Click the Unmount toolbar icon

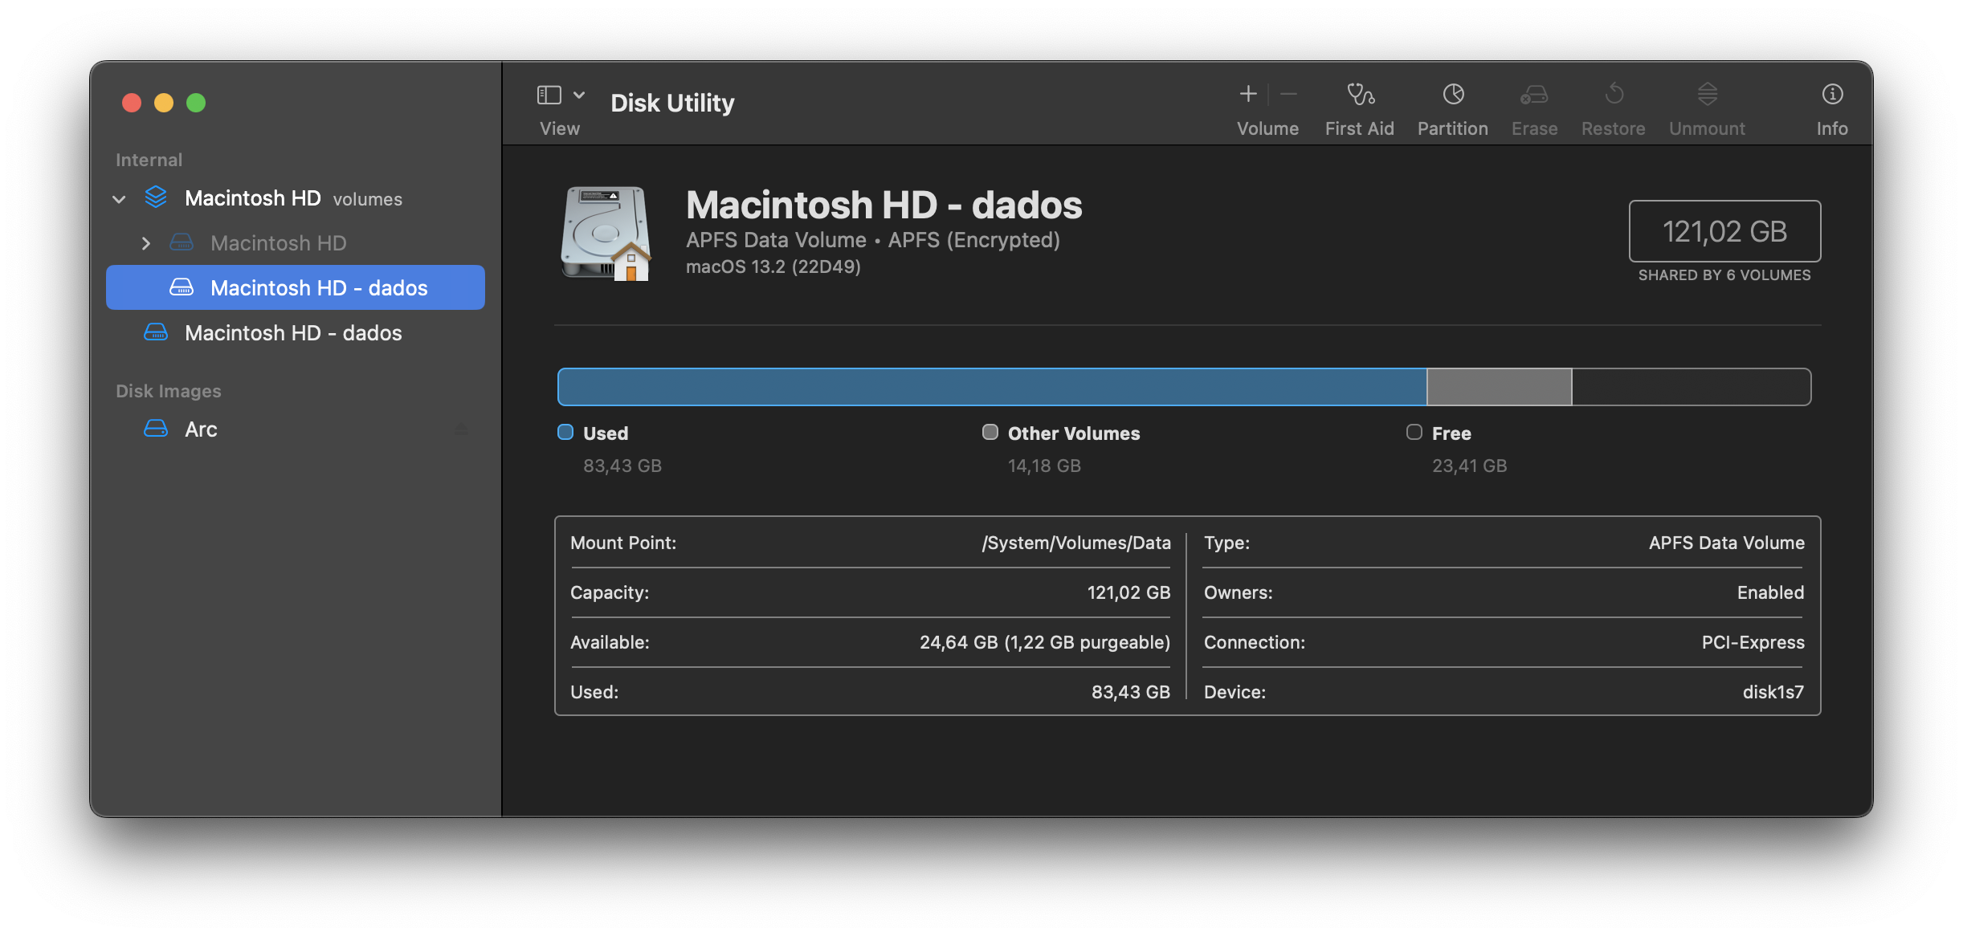click(x=1707, y=95)
